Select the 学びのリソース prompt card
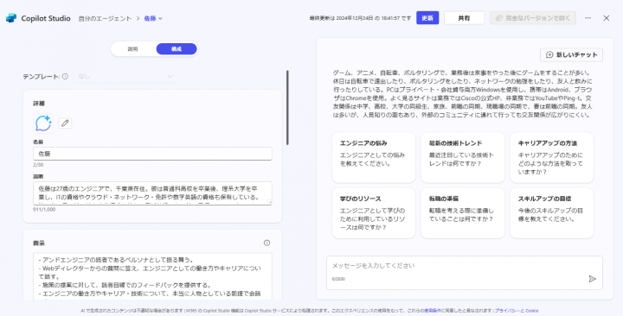Image resolution: width=623 pixels, height=316 pixels. 374,213
